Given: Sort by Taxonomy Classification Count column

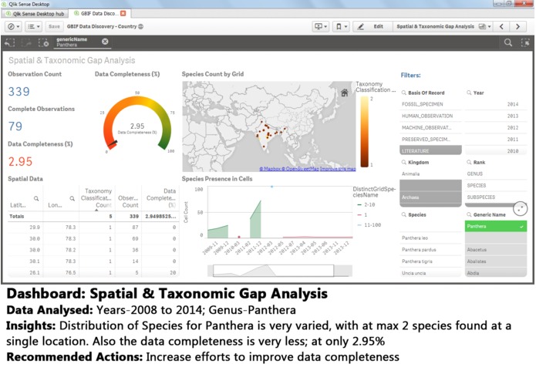Looking at the screenshot, I should point(97,198).
